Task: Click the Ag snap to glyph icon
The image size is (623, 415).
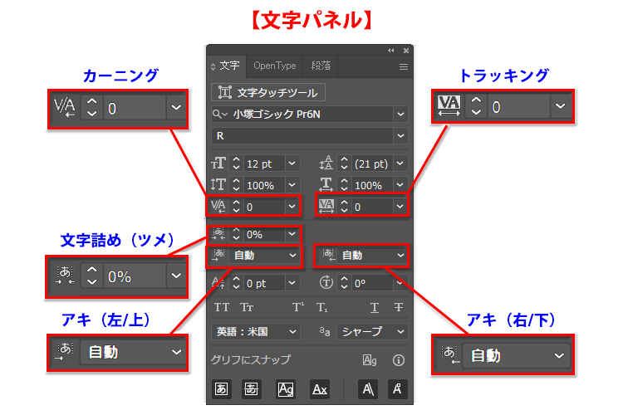Action: coord(370,360)
